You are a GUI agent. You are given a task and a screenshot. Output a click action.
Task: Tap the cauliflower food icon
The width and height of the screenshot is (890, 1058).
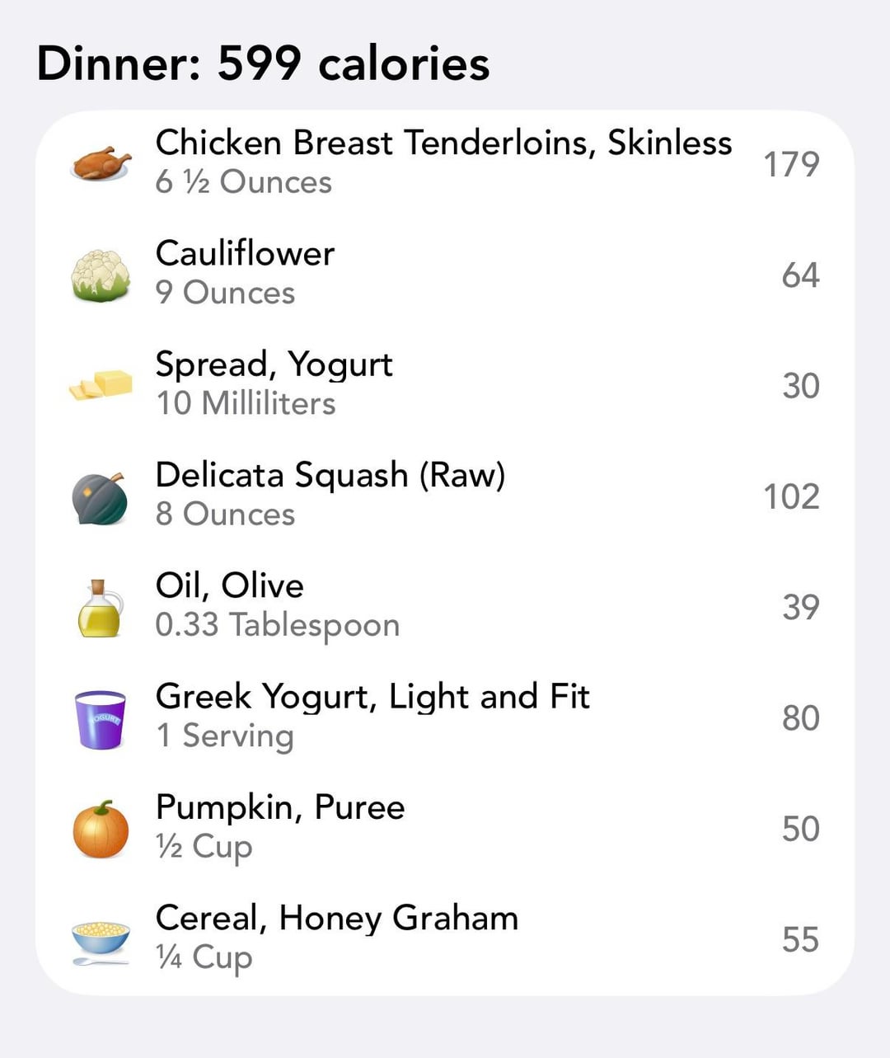[101, 275]
